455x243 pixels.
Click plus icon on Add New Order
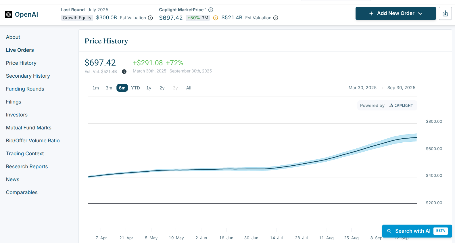point(371,14)
